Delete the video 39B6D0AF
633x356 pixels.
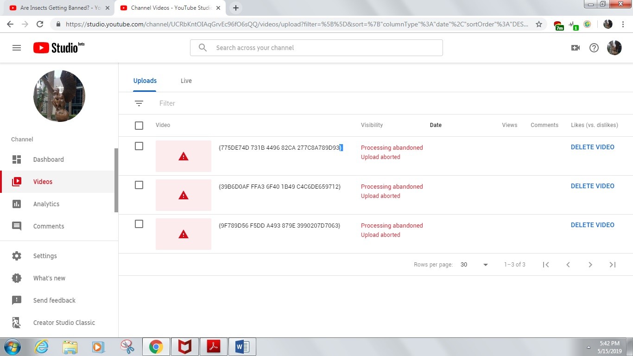(592, 186)
